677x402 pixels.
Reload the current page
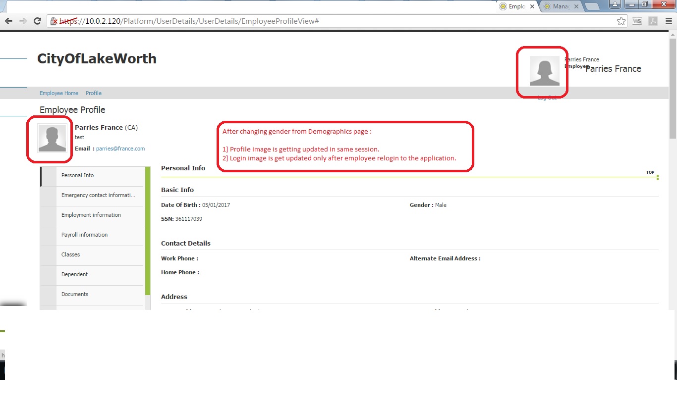pos(37,21)
